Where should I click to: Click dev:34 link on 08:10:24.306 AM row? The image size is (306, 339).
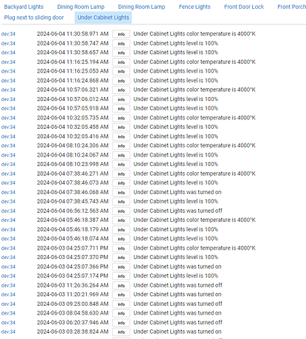coord(8,146)
